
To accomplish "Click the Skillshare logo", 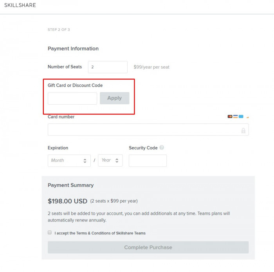I will [x=20, y=5].
